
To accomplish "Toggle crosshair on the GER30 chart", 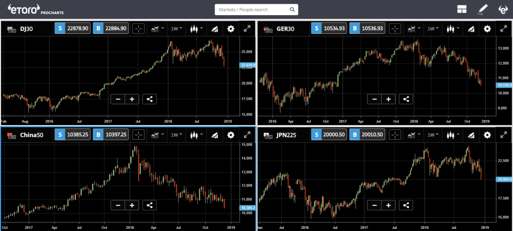I will coord(395,29).
